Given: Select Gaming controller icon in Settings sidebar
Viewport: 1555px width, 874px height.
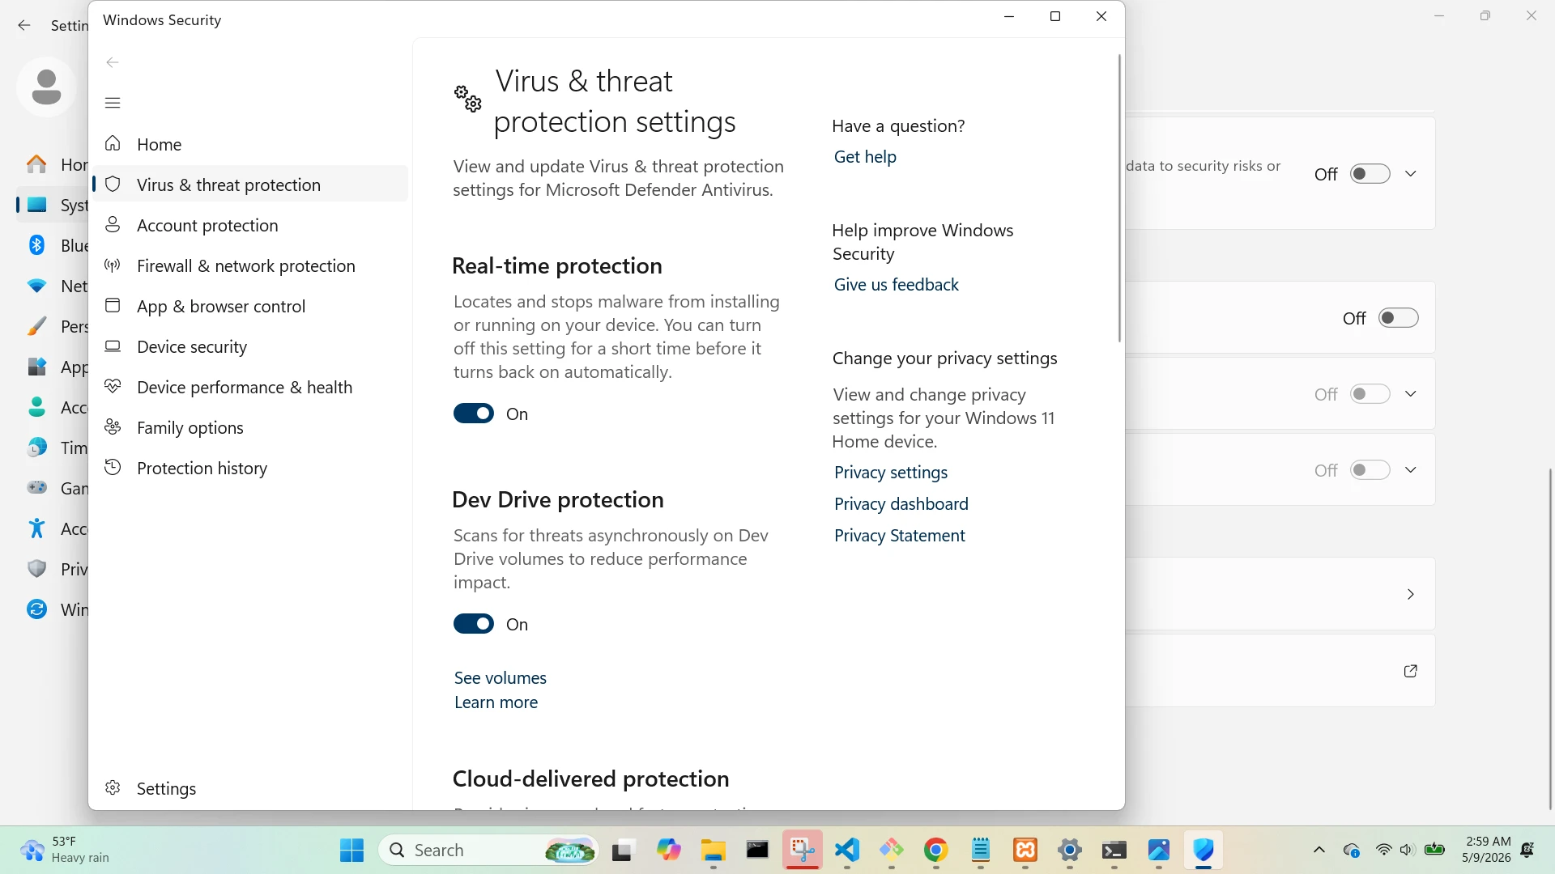Looking at the screenshot, I should 36,488.
